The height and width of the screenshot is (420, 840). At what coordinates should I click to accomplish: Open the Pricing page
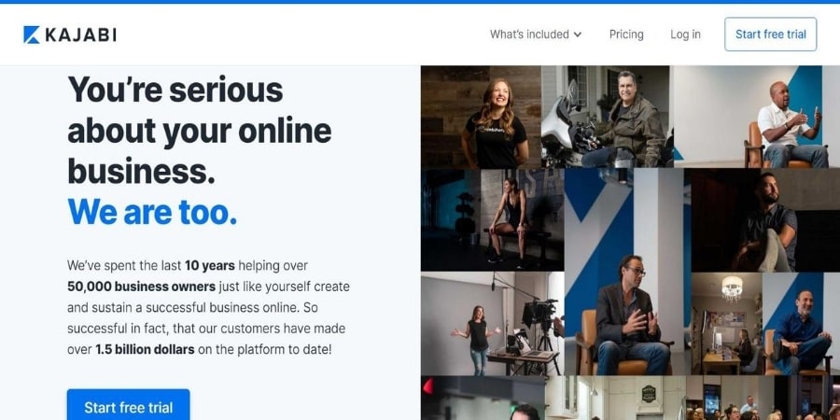point(626,35)
